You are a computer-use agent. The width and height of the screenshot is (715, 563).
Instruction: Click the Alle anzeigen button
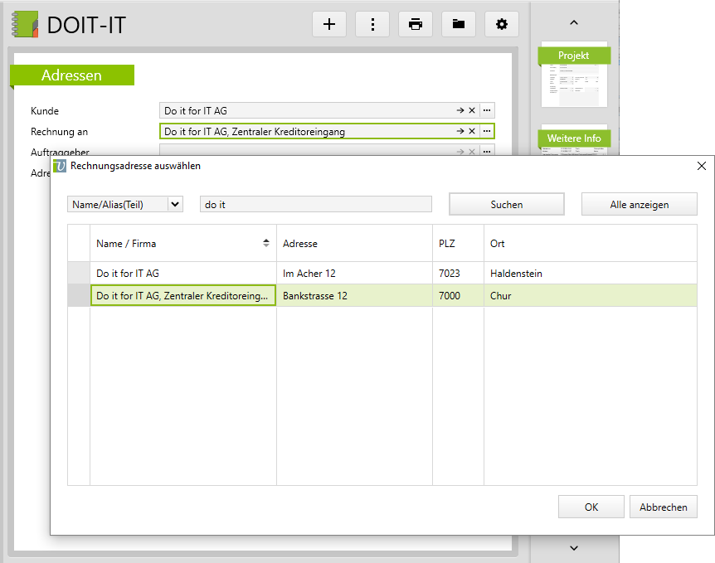(639, 204)
